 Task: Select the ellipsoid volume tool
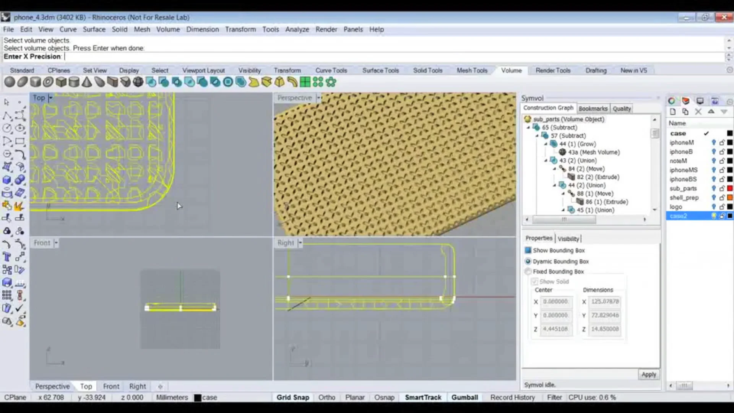23,82
